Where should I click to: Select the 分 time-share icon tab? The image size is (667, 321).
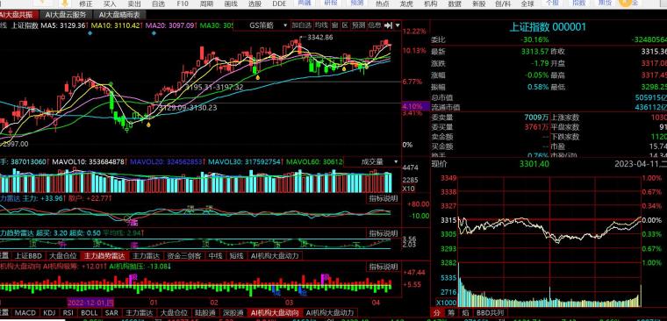(x=438, y=312)
